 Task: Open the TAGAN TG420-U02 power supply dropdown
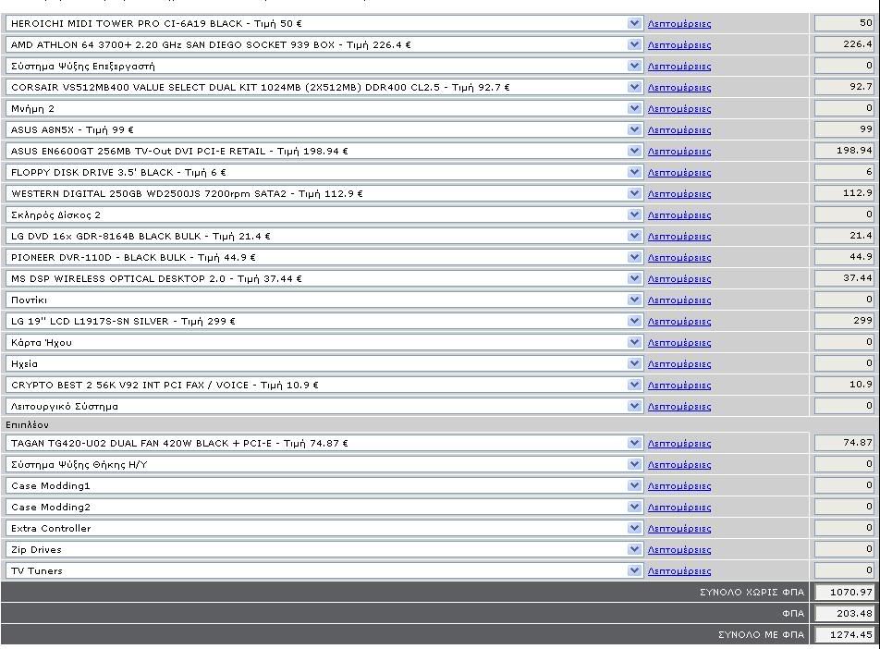[x=324, y=444]
